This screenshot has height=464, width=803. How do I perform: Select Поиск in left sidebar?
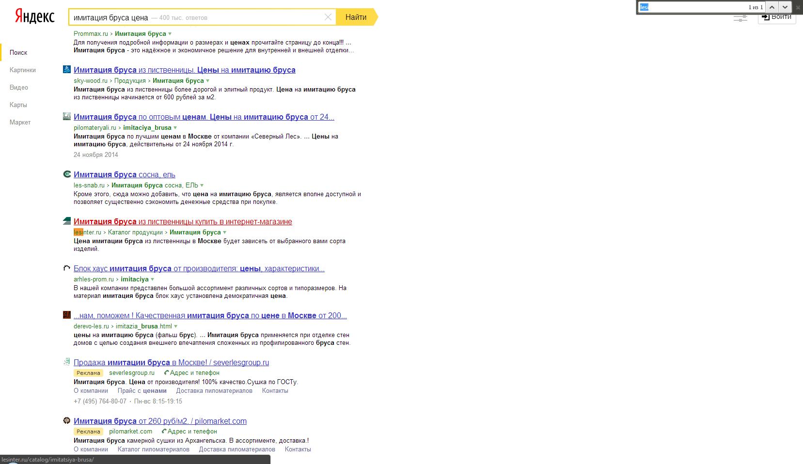[18, 52]
